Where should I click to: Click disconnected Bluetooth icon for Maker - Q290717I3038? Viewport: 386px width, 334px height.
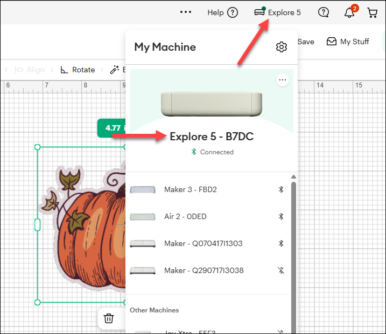tap(281, 270)
